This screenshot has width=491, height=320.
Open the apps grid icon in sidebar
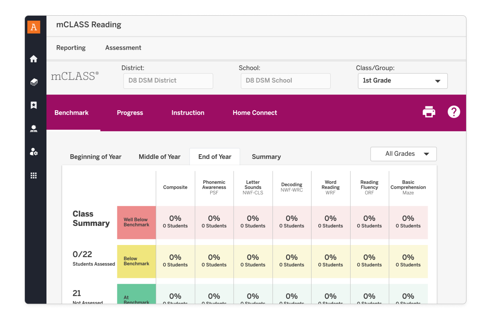[34, 175]
